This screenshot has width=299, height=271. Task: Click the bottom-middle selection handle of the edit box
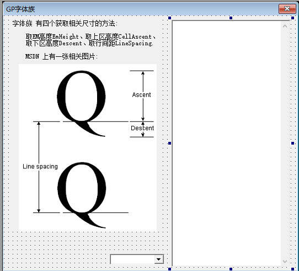231,269
